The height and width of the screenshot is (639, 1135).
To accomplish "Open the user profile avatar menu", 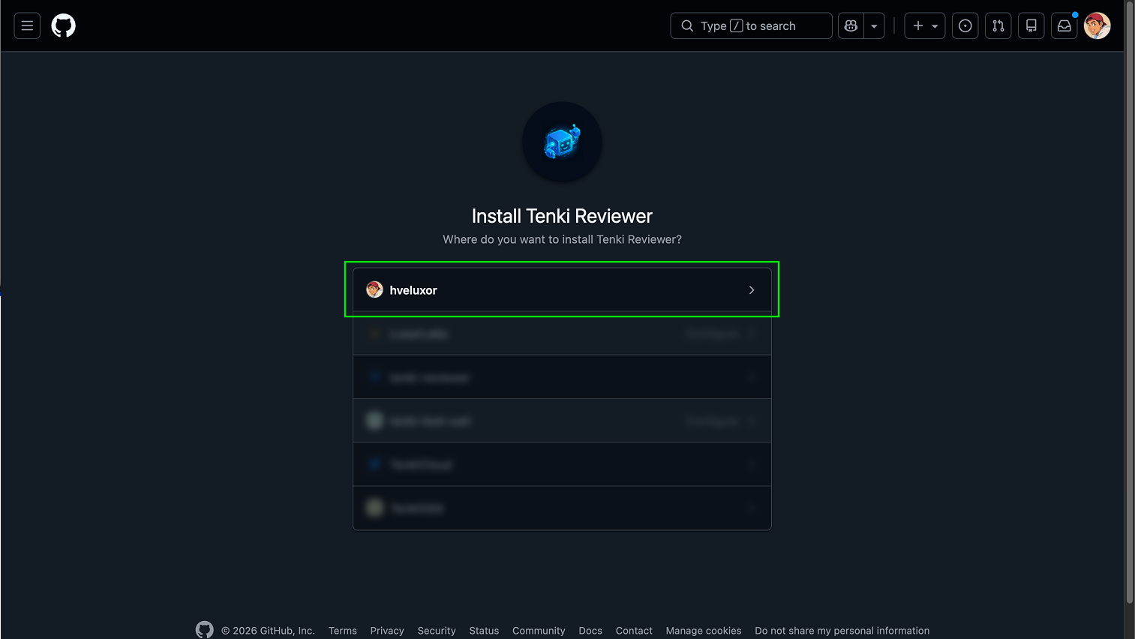I will pyautogui.click(x=1097, y=25).
